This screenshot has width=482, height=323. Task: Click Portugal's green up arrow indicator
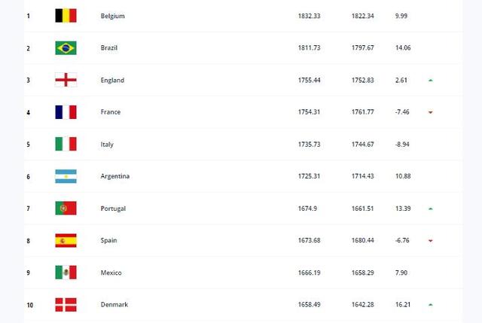(431, 209)
